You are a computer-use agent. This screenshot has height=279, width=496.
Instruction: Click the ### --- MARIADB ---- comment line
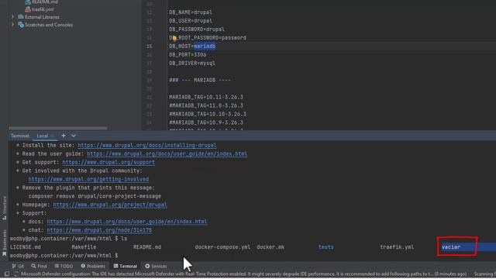tap(200, 80)
